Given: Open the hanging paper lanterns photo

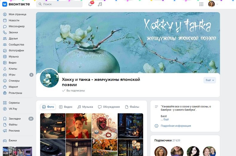Looking at the screenshot, I should (x=130, y=147).
